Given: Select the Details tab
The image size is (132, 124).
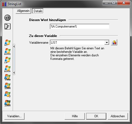Looking at the screenshot, I should 38,11.
